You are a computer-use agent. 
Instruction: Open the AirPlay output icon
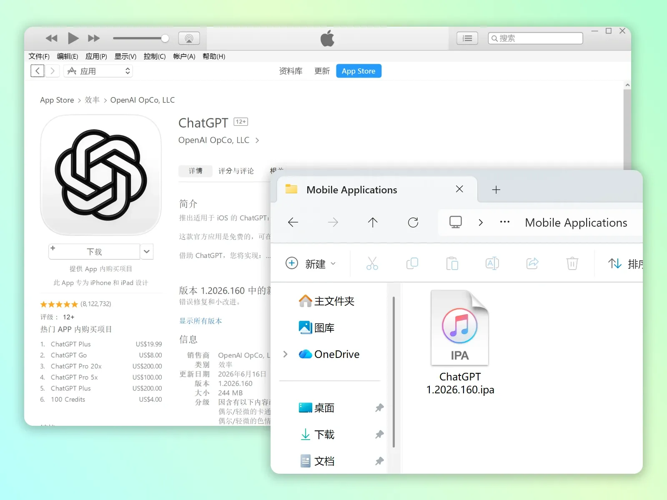pos(189,38)
